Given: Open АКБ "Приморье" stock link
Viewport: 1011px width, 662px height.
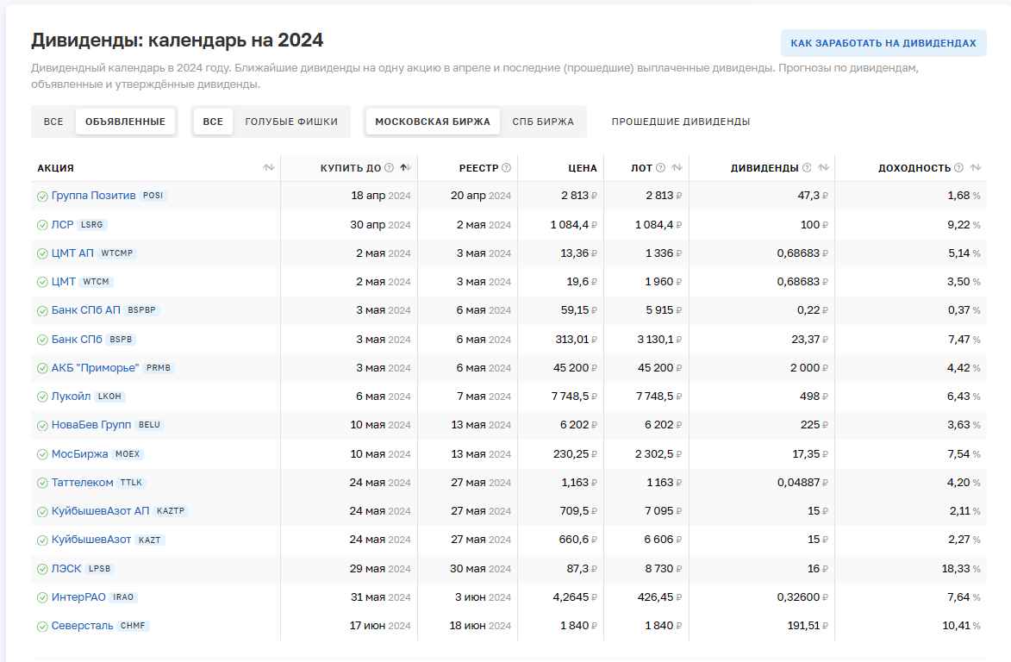Looking at the screenshot, I should (x=96, y=367).
